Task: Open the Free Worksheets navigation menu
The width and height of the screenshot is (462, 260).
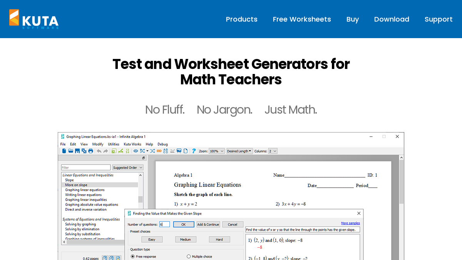Action: click(x=302, y=19)
